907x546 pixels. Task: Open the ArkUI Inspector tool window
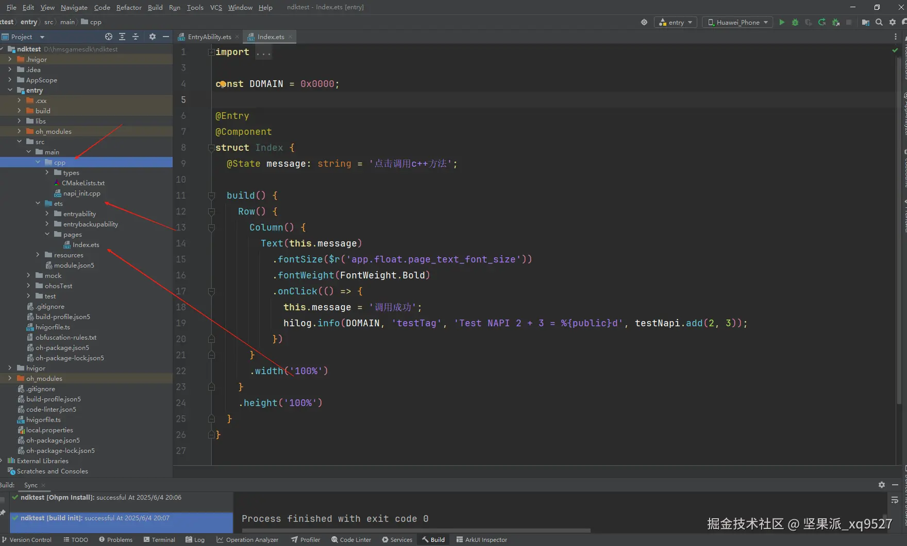[482, 540]
